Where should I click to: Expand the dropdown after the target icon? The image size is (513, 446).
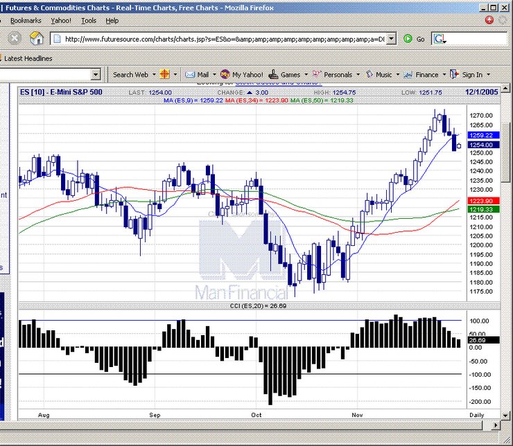click(x=175, y=75)
